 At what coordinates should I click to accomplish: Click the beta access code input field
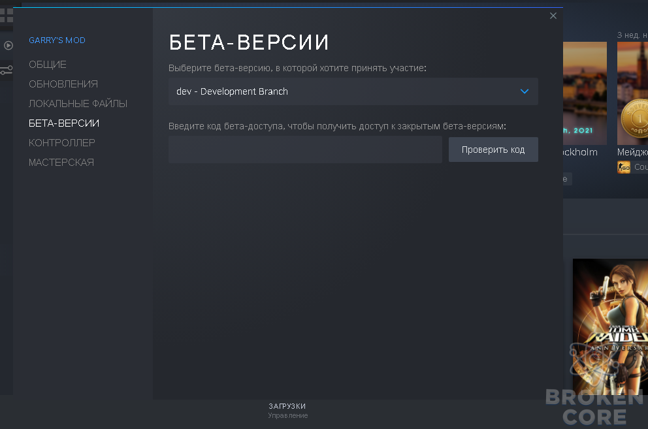tap(305, 150)
